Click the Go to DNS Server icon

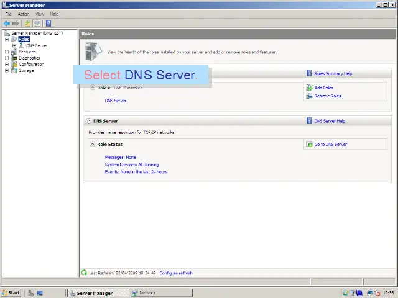point(309,144)
